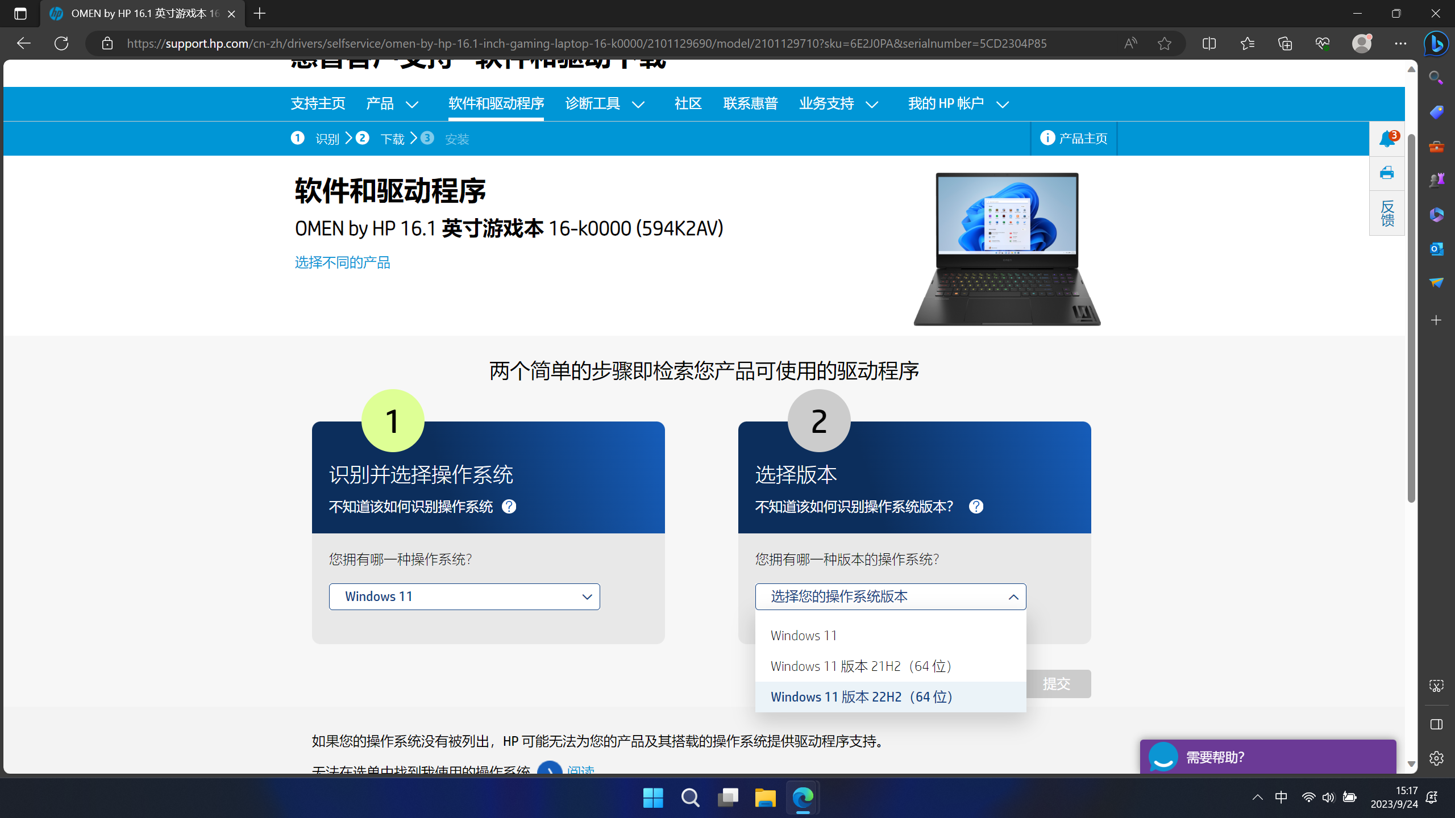Click the notification bell icon
1455x818 pixels.
1387,138
